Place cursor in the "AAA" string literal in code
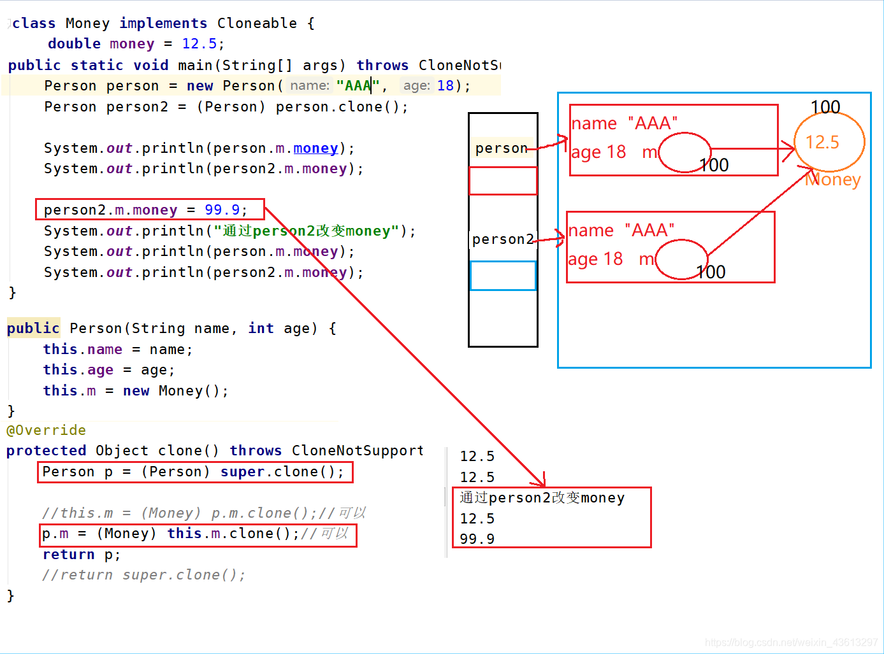This screenshot has height=654, width=884. (358, 85)
